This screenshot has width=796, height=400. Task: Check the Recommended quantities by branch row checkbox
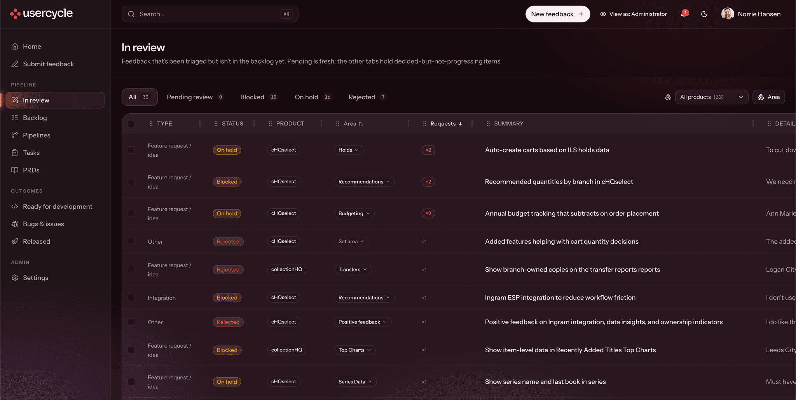click(131, 182)
